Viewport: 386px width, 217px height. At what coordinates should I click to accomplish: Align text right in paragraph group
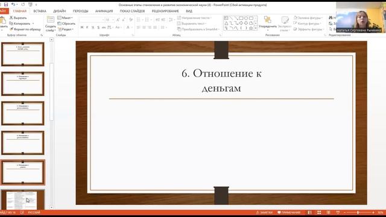coord(150,27)
